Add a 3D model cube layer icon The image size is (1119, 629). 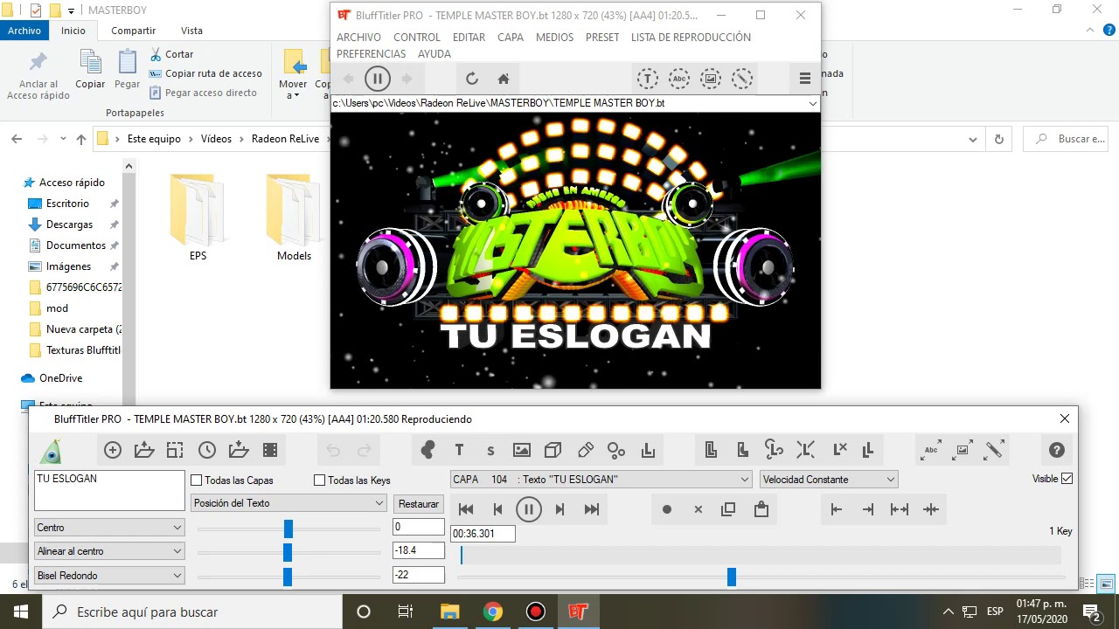click(x=553, y=451)
